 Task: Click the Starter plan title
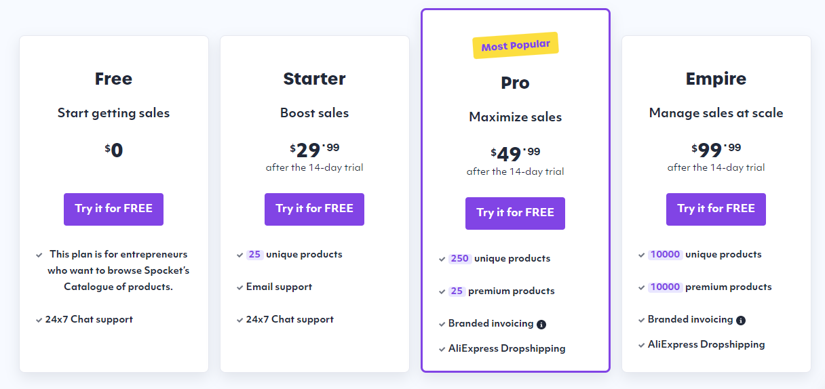tap(314, 79)
